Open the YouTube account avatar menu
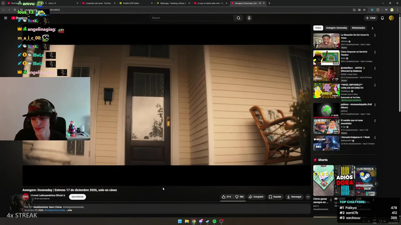This screenshot has height=225, width=401. (391, 18)
